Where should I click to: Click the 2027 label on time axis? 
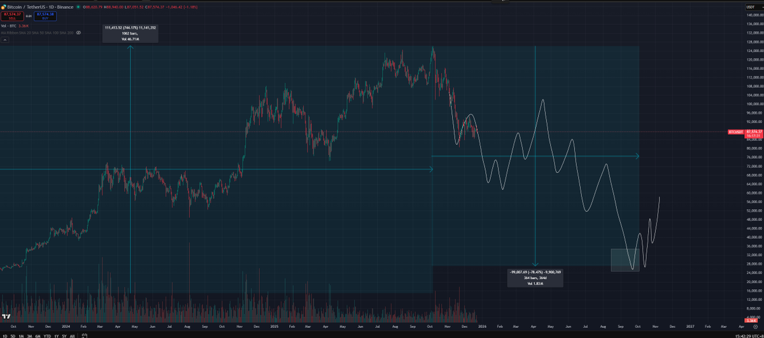(690, 327)
